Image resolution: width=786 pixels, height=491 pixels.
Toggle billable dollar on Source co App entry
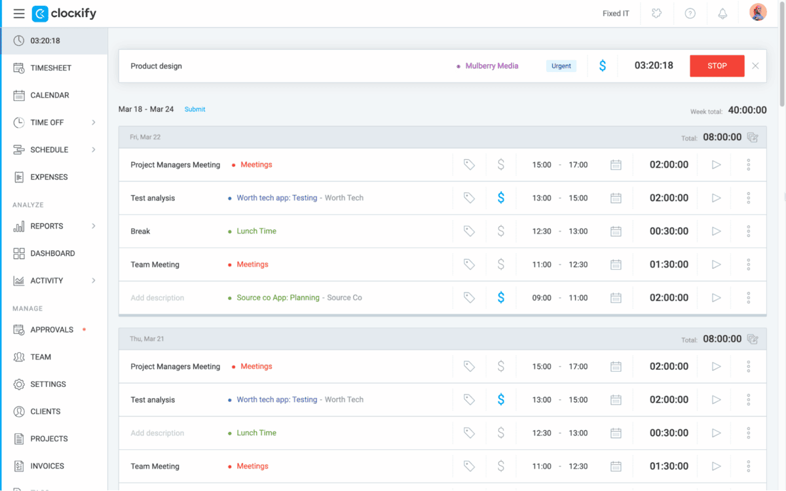[501, 298]
